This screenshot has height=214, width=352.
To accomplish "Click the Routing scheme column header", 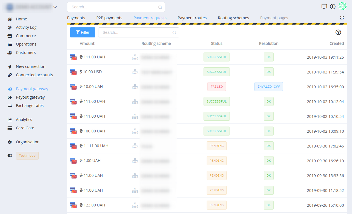I will click(156, 44).
